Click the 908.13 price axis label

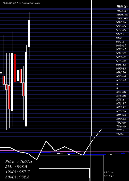click(121, 65)
